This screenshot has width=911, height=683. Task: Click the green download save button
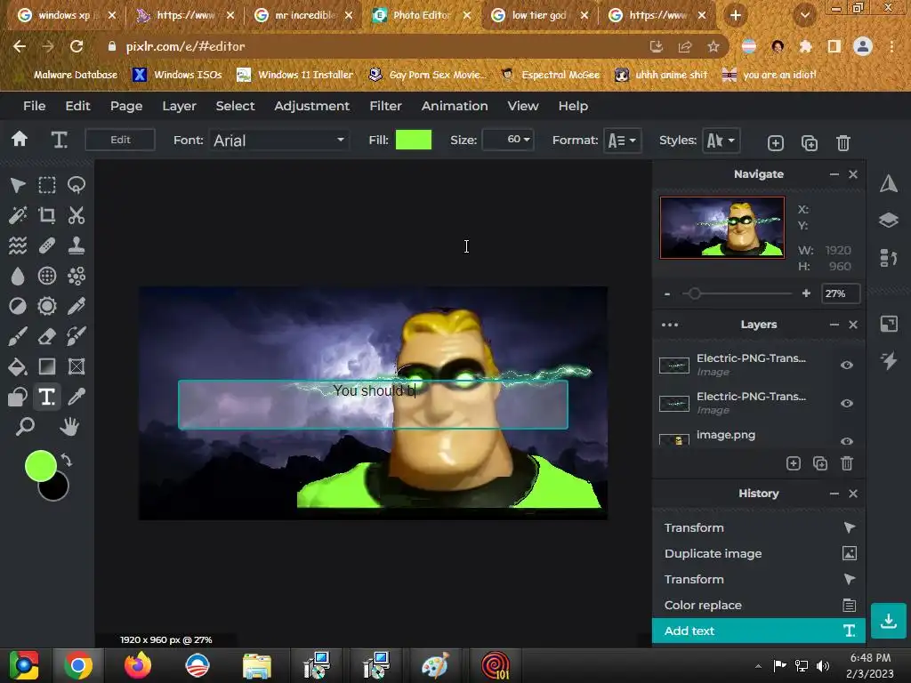[889, 621]
